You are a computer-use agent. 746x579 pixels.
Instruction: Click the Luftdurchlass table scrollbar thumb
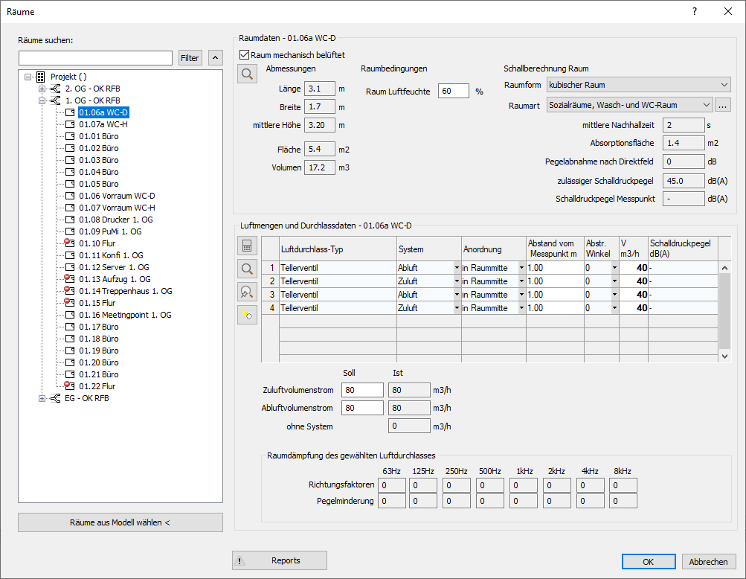pos(724,311)
